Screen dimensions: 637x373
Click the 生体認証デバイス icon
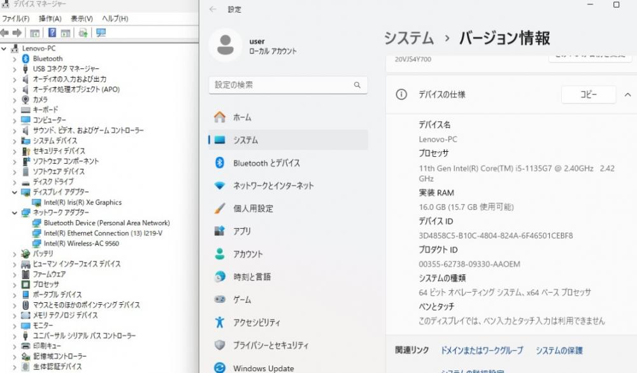25,367
